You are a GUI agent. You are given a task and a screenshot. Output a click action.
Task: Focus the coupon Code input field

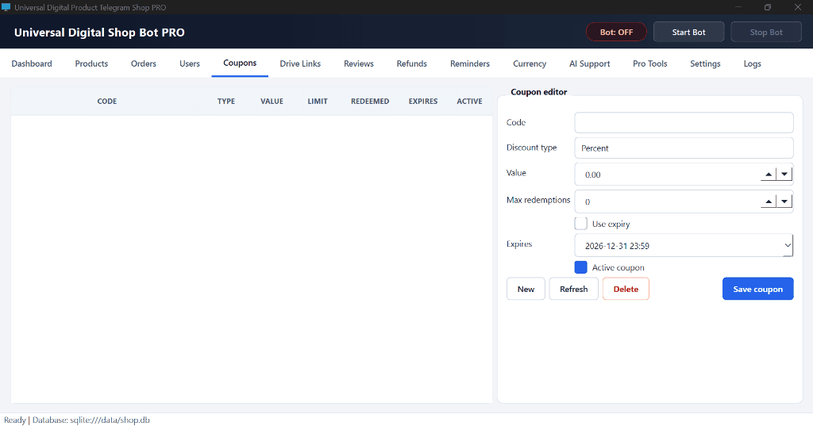tap(684, 123)
